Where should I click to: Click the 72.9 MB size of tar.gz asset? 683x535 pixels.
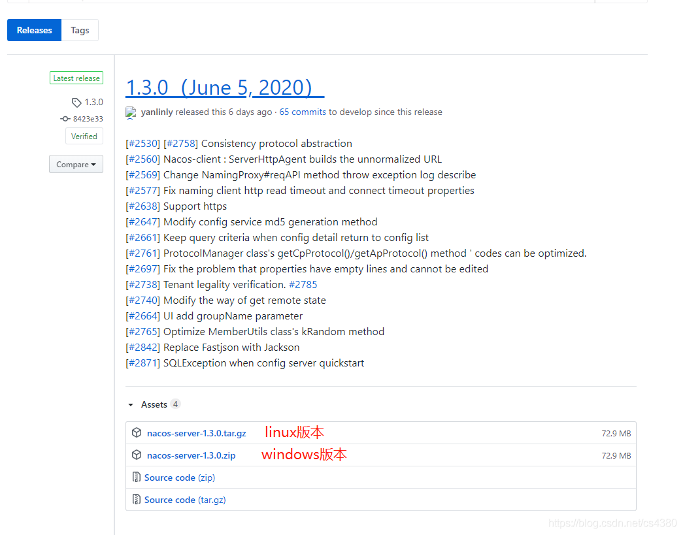click(x=616, y=434)
